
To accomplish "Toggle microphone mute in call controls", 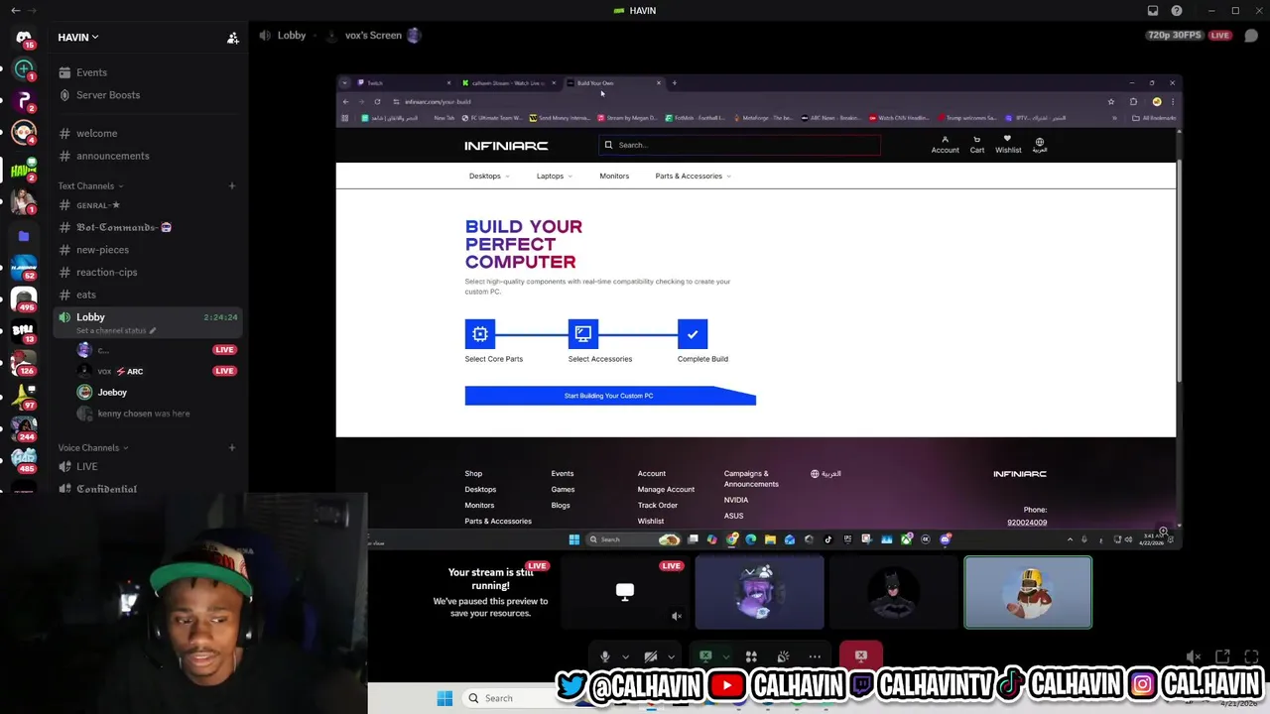I will [x=604, y=656].
